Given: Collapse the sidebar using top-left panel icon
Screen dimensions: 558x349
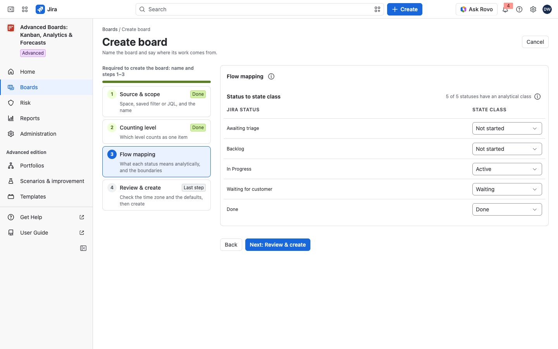Looking at the screenshot, I should tap(11, 9).
